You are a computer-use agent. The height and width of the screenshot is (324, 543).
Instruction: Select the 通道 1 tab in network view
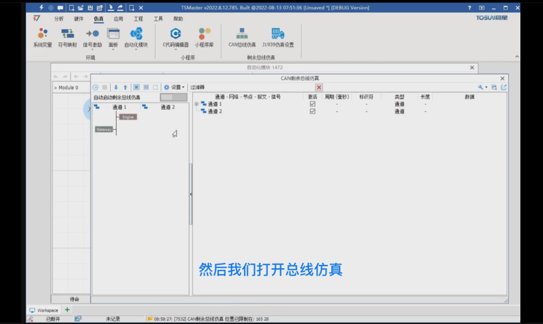(120, 107)
